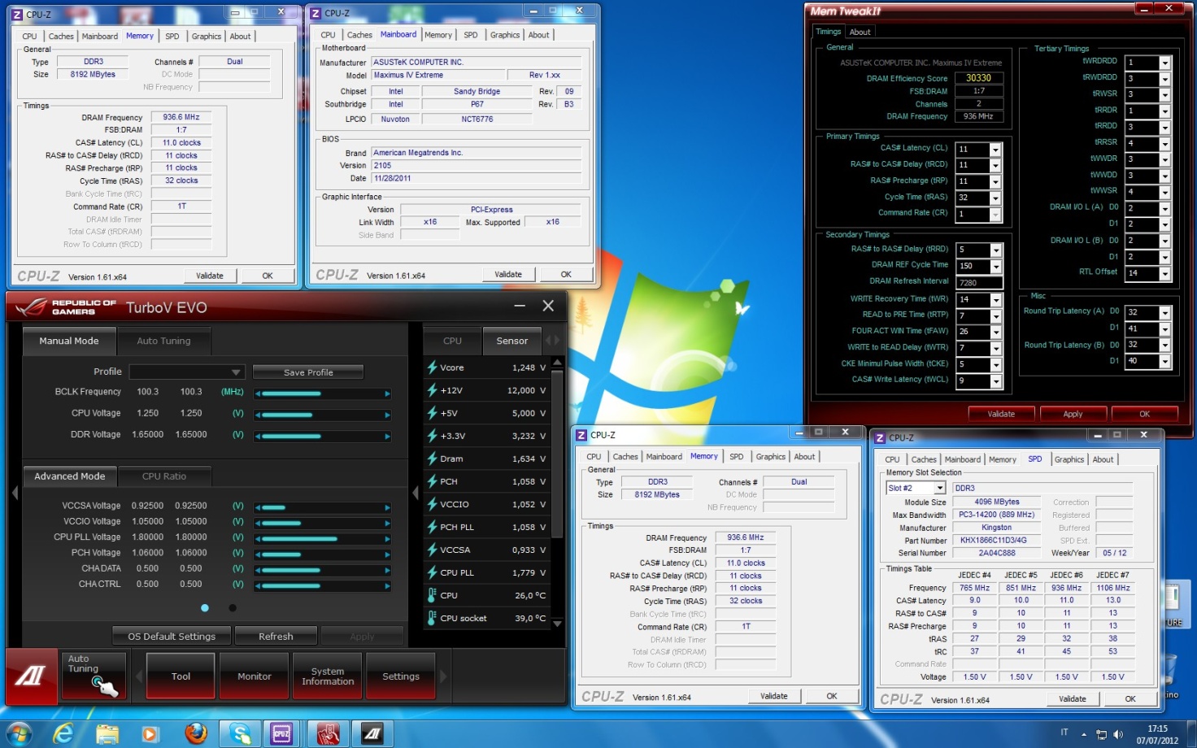The width and height of the screenshot is (1197, 748).
Task: Open Firefox from the taskbar
Action: click(x=195, y=733)
